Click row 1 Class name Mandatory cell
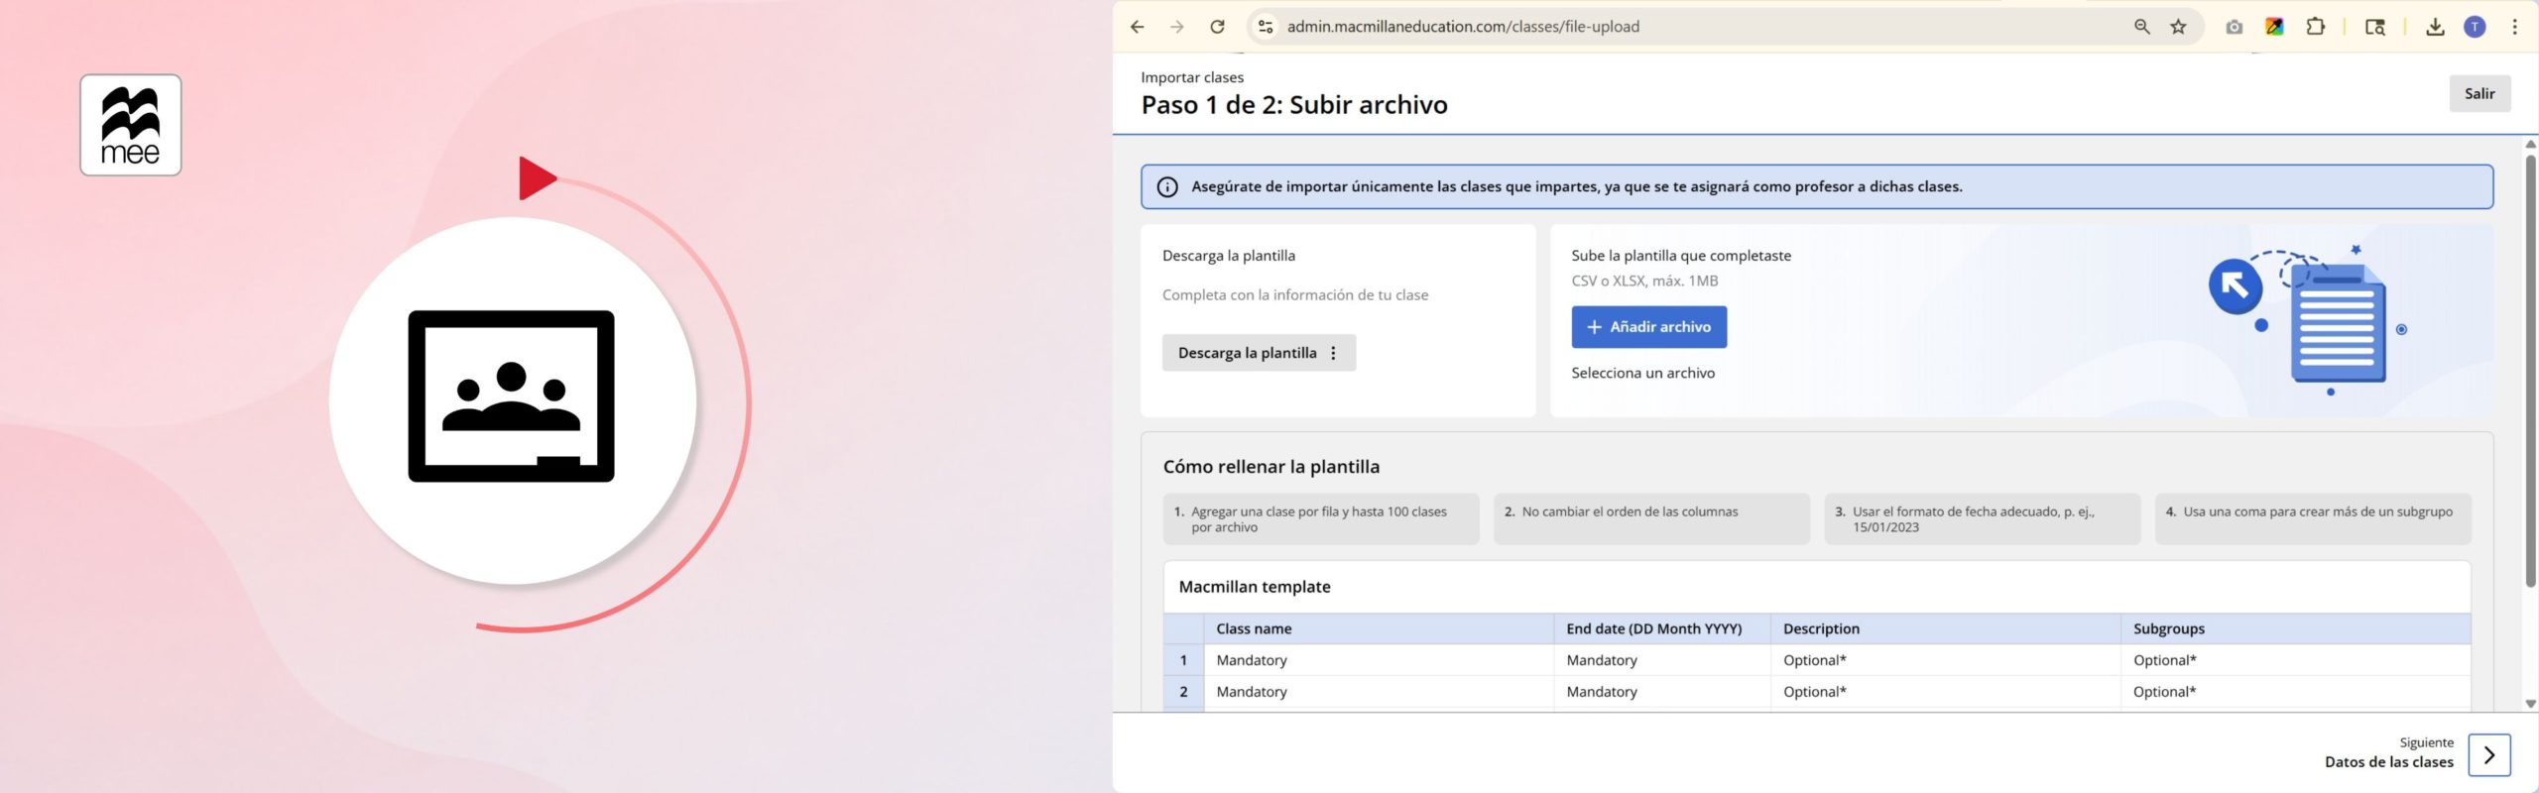 (x=1379, y=660)
